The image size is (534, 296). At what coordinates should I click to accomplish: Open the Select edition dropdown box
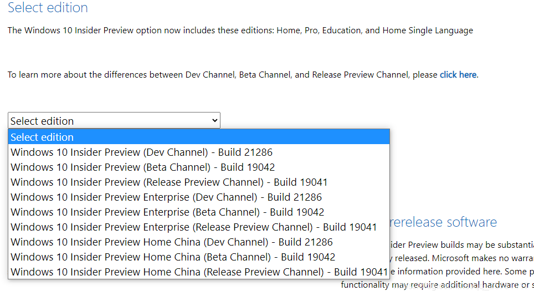pyautogui.click(x=114, y=120)
